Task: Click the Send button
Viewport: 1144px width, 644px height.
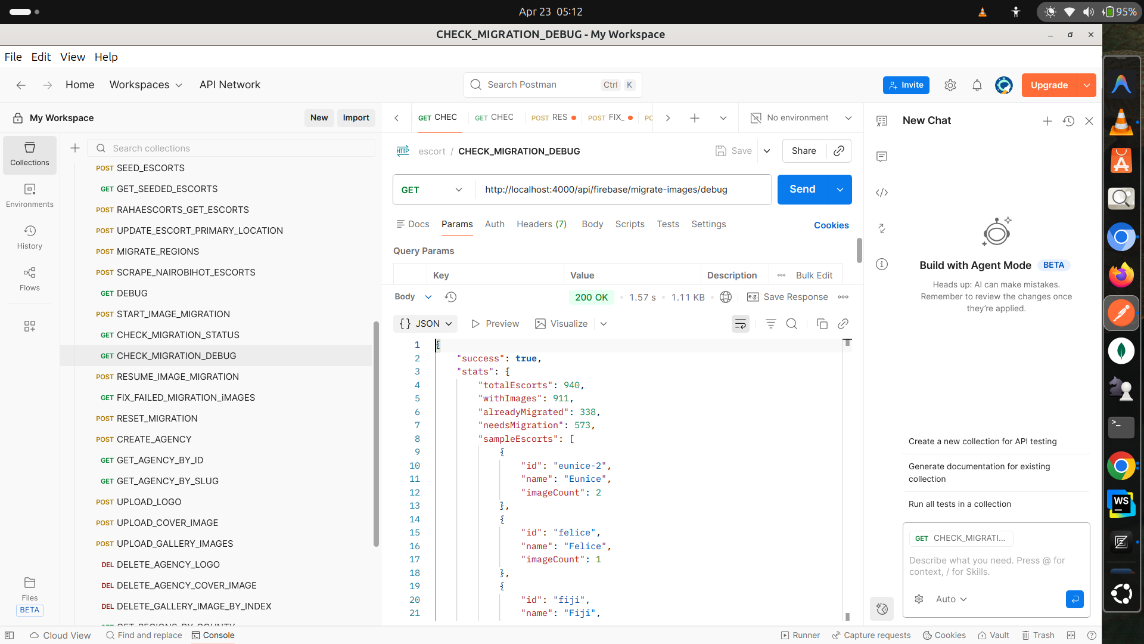Action: (x=802, y=190)
